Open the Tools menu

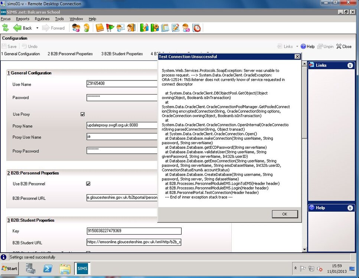(59, 19)
